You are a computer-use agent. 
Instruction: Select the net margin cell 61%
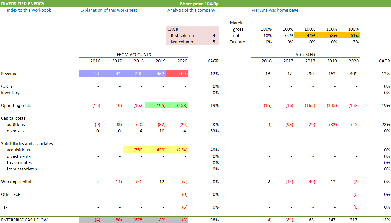[x=349, y=35]
